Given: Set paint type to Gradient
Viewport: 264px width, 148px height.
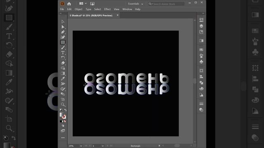Looking at the screenshot, I should click(63, 121).
